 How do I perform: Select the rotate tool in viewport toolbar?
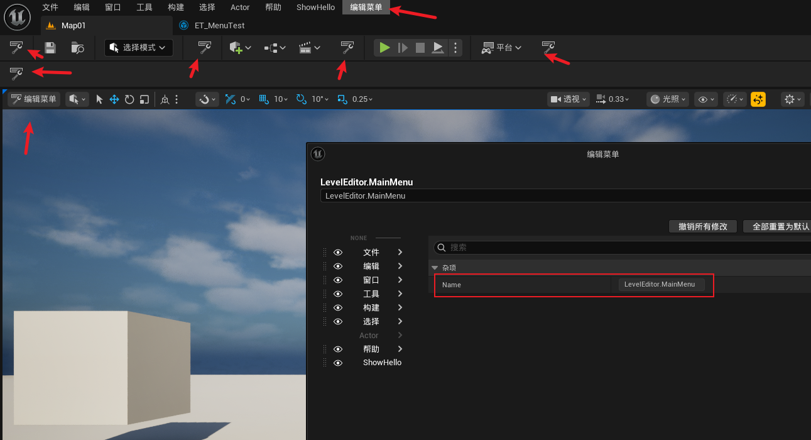pyautogui.click(x=129, y=99)
